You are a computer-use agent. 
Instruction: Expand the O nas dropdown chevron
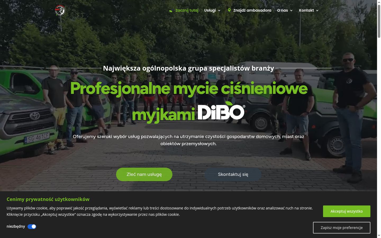pyautogui.click(x=291, y=11)
